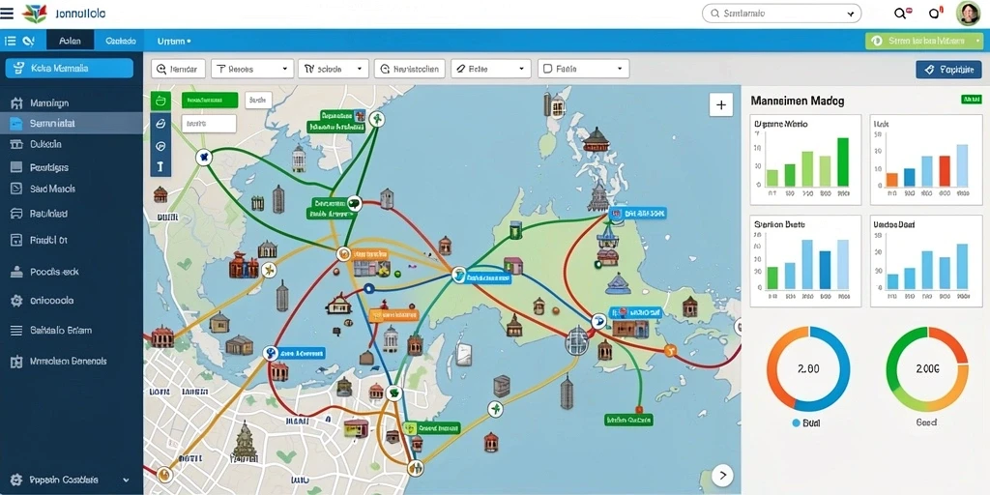Image resolution: width=990 pixels, height=495 pixels.
Task: Click the orange-blue donut chart
Action: (808, 368)
